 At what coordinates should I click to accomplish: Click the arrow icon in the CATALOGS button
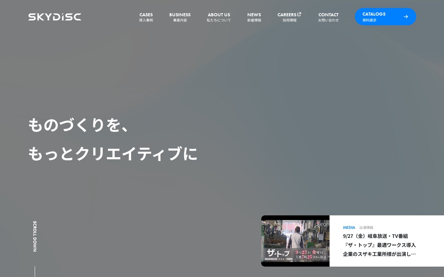click(406, 17)
